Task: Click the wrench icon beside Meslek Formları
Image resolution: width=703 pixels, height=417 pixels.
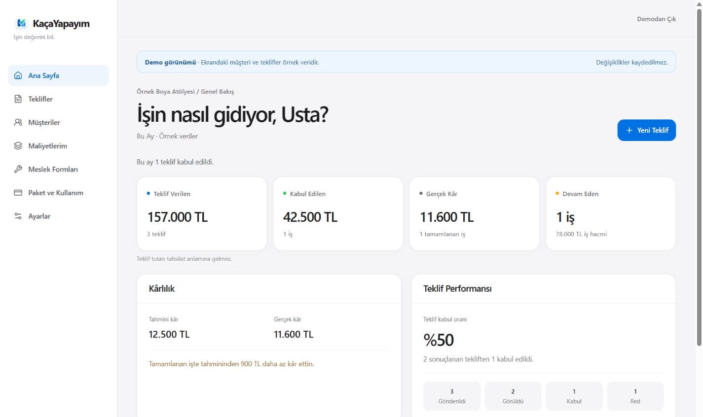Action: tap(18, 169)
